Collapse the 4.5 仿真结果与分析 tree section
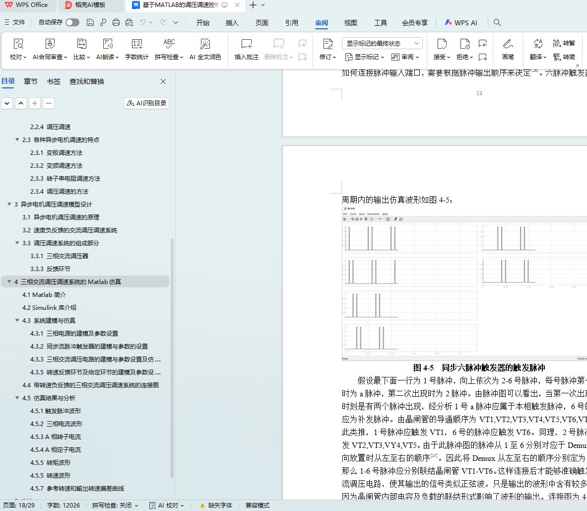This screenshot has height=511, width=587. (17, 398)
